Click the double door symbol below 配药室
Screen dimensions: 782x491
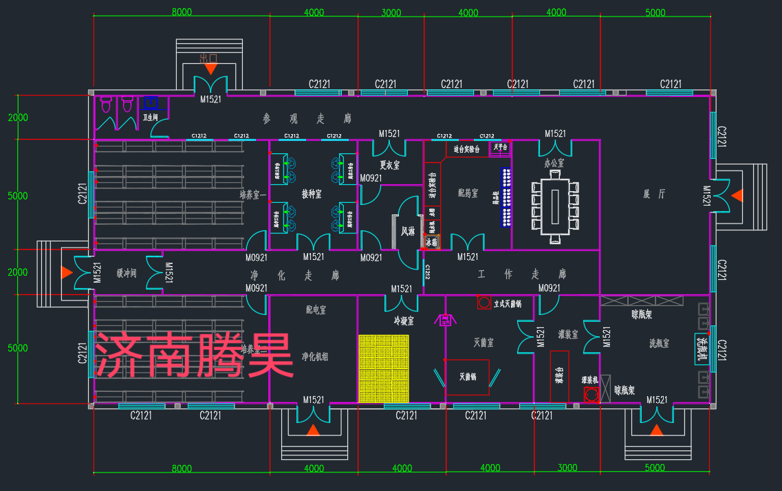pyautogui.click(x=467, y=242)
